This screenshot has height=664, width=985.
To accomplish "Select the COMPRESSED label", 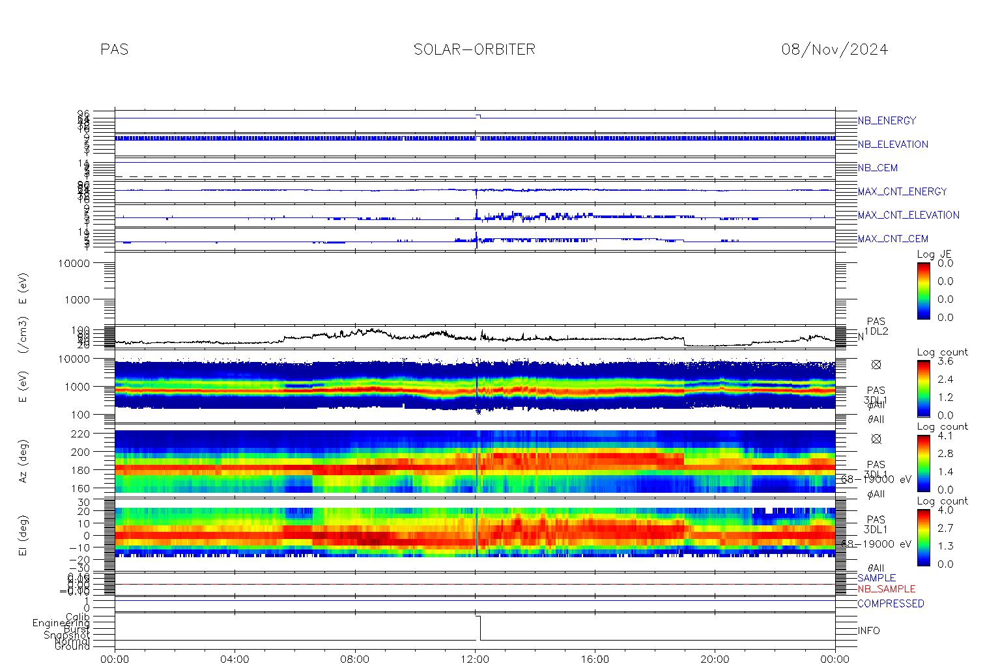I will (891, 604).
